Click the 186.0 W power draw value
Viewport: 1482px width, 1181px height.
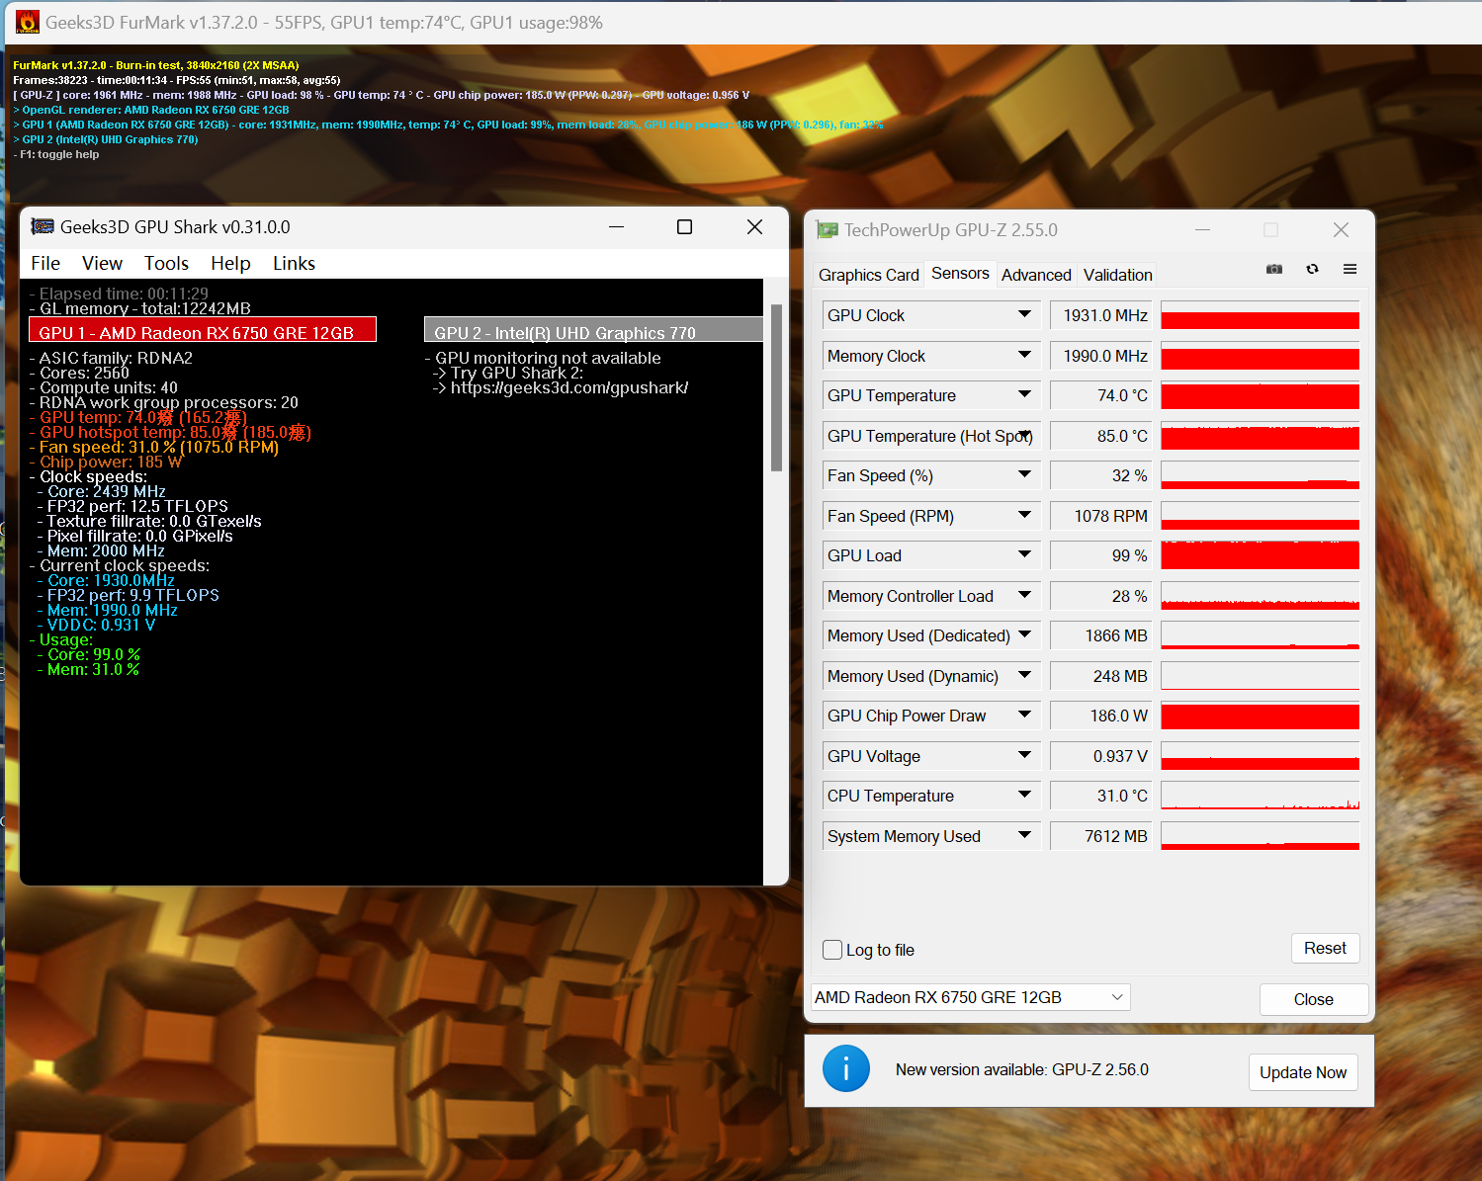(1100, 716)
